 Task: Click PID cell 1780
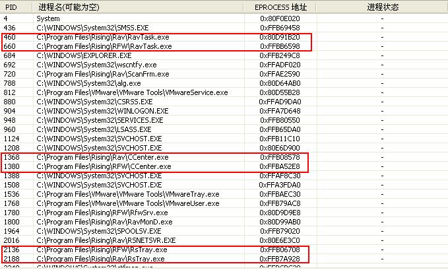[x=11, y=213]
